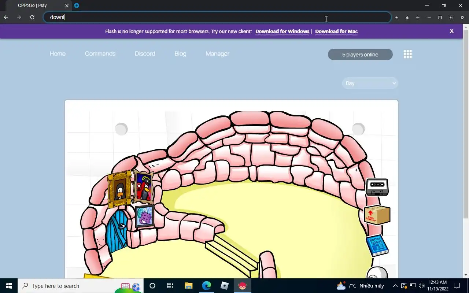Click the framed purple puffle picture

(x=144, y=216)
